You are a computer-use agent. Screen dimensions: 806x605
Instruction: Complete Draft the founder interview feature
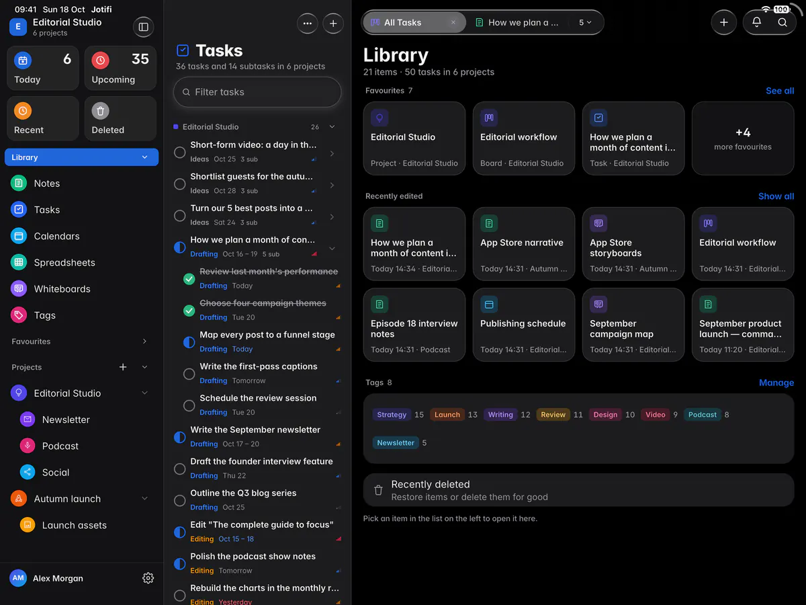pos(180,469)
